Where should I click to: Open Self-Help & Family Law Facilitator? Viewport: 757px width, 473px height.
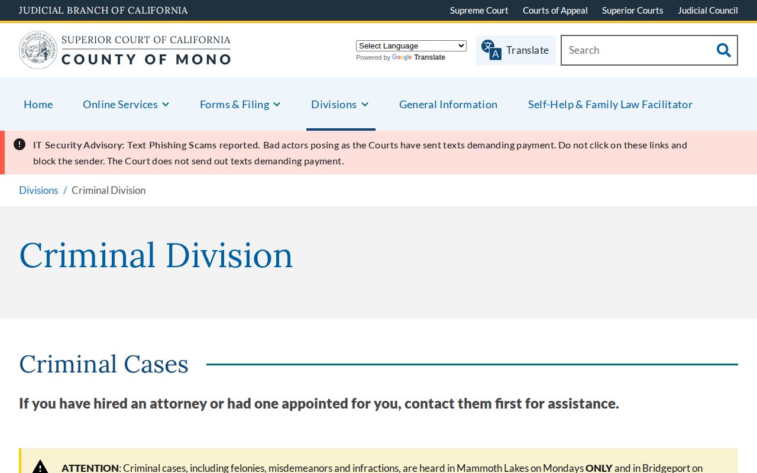[610, 104]
